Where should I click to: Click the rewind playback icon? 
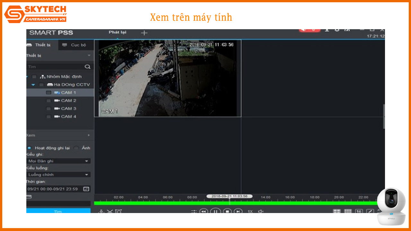point(204,211)
